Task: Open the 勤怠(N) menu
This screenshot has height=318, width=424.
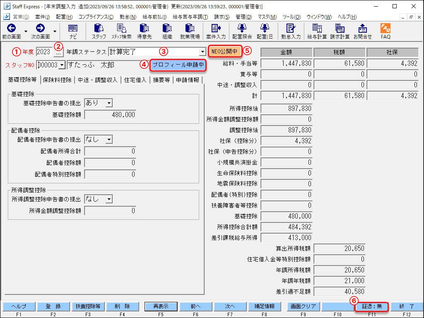Action: 128,17
